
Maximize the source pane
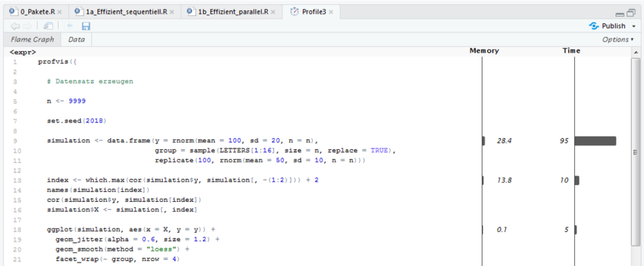tap(631, 13)
